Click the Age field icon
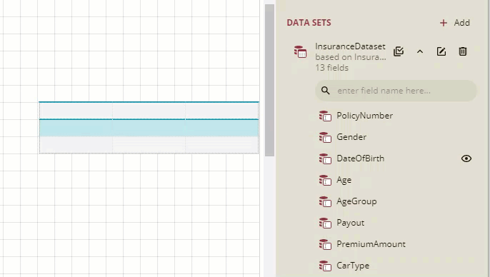Image resolution: width=490 pixels, height=277 pixels. pos(325,180)
